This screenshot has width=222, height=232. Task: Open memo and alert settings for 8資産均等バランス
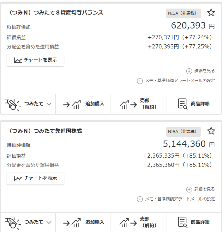[176, 81]
